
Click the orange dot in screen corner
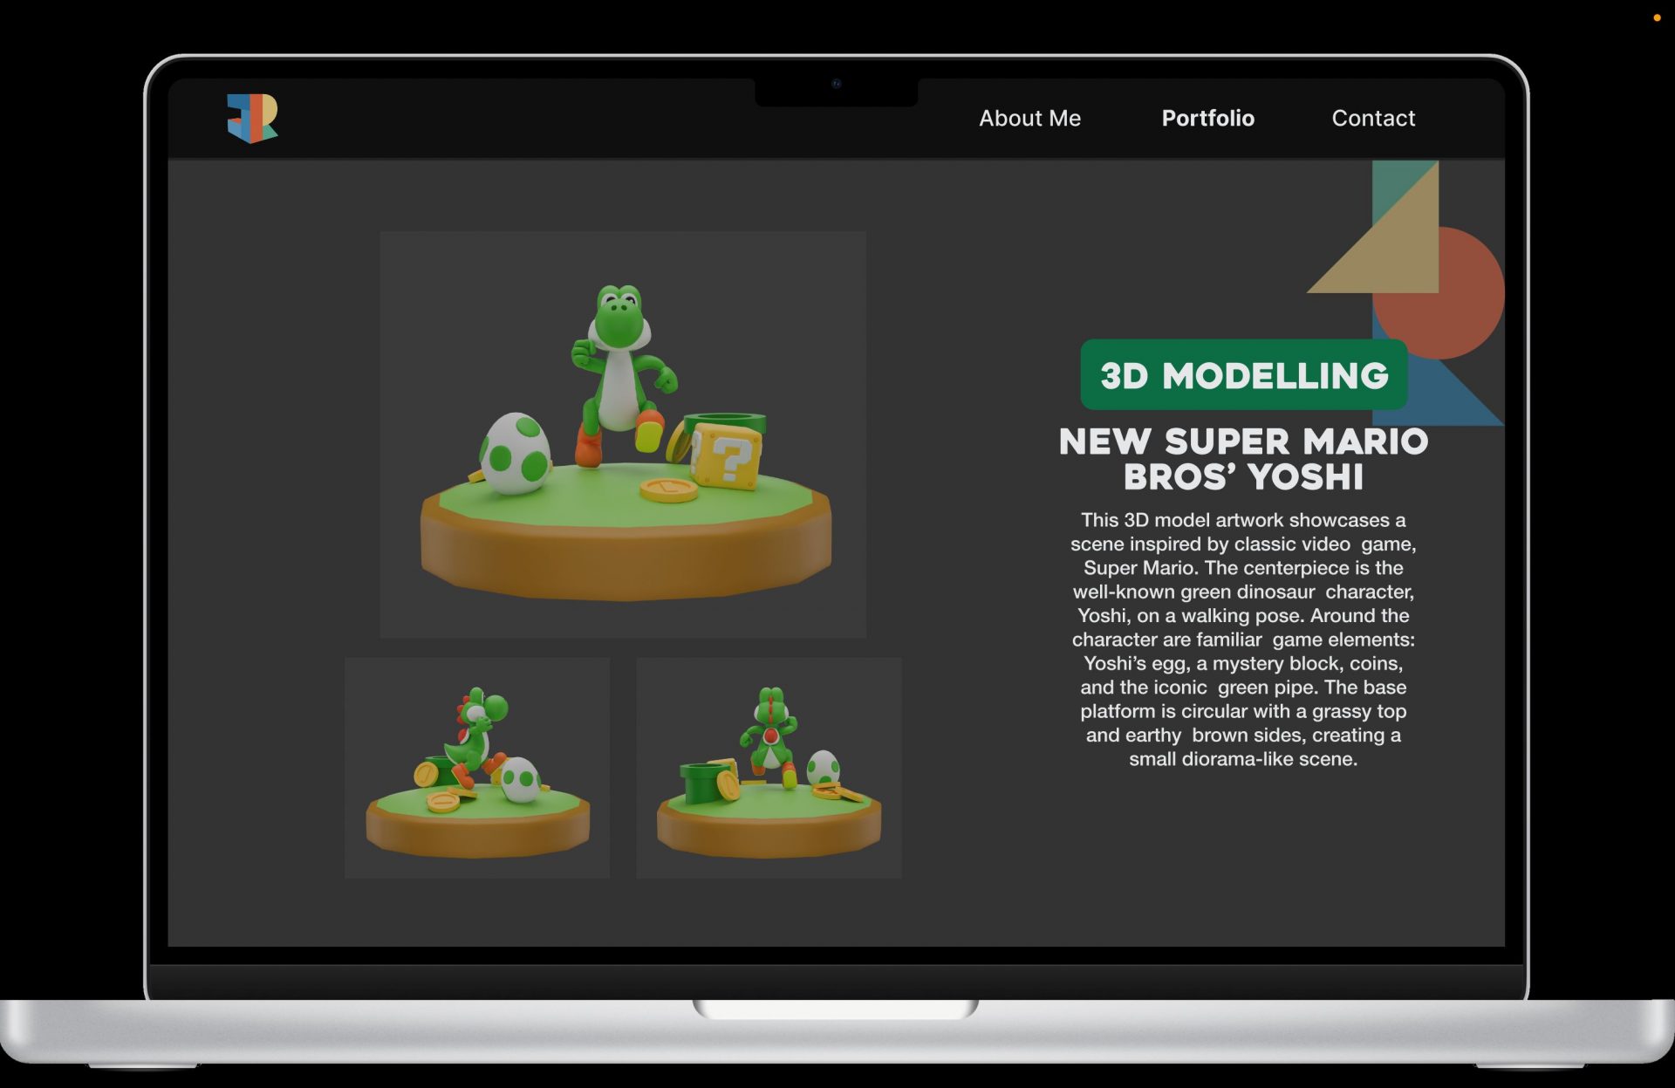point(1656,17)
